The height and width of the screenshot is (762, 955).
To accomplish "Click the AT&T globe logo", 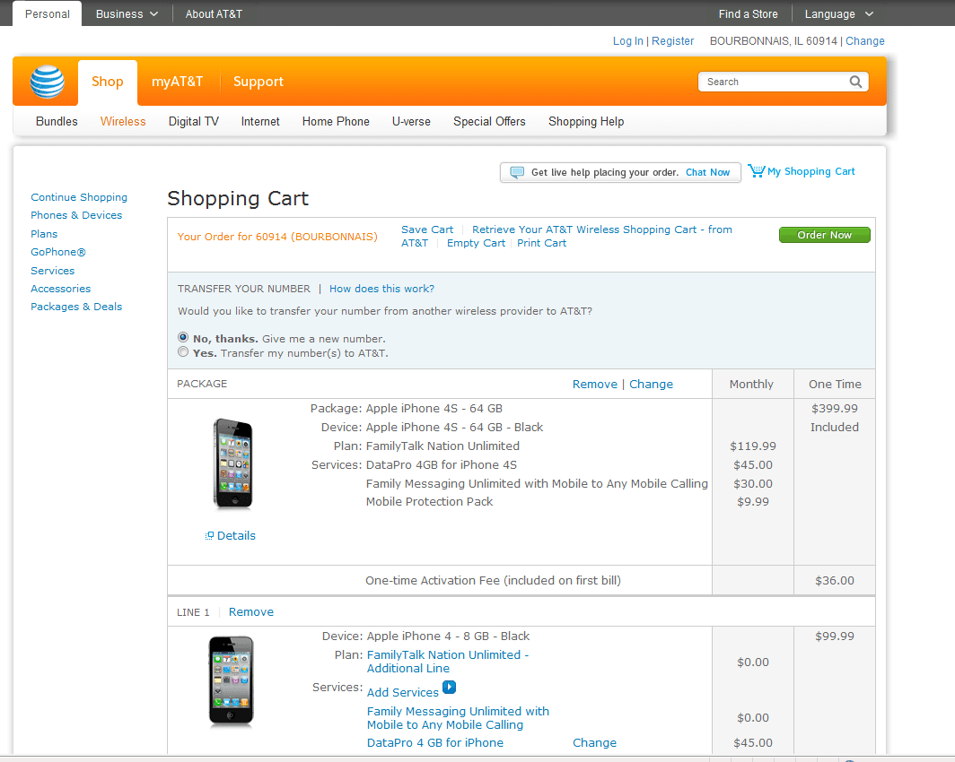I will [47, 82].
